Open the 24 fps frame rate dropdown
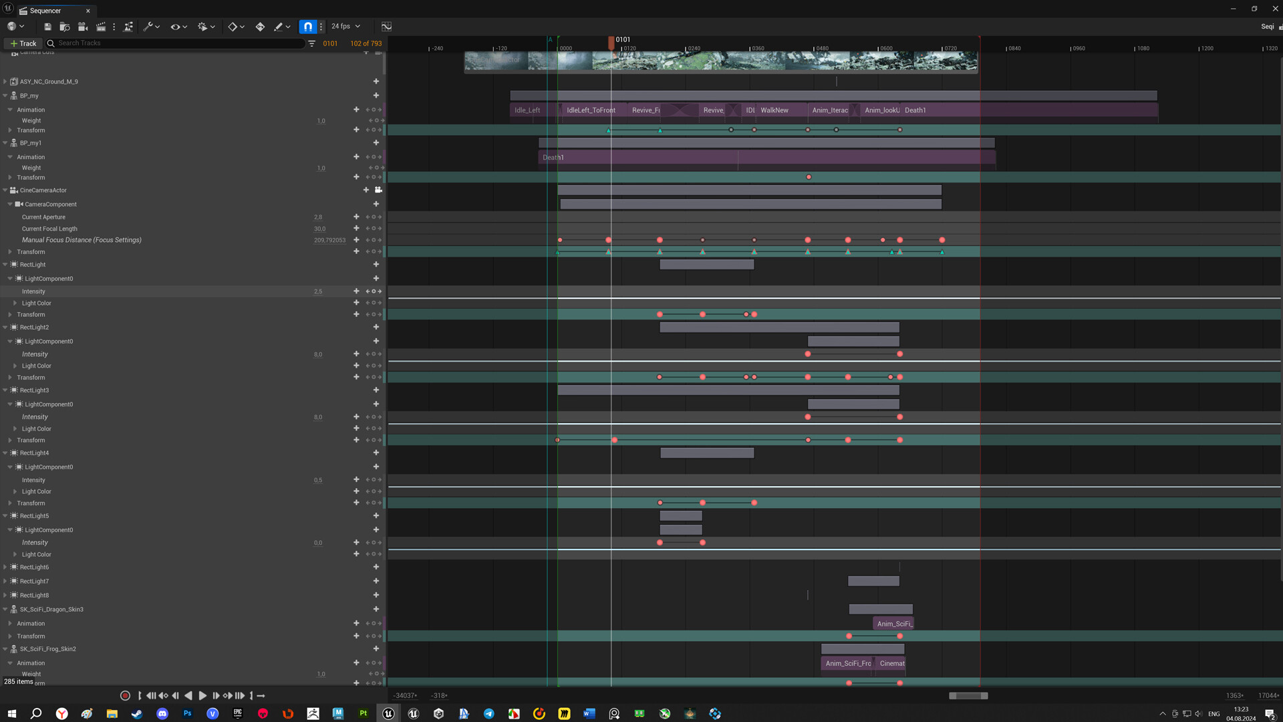The height and width of the screenshot is (722, 1283). 345,27
